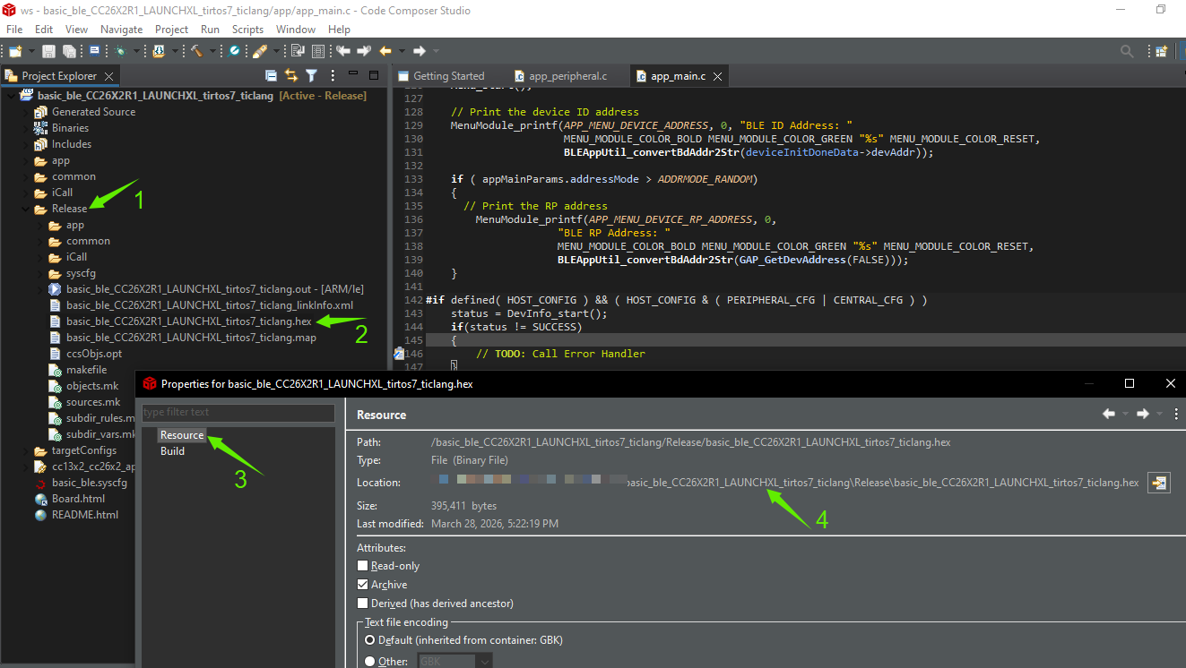Open the Properties dialog three-dot menu
1186x668 pixels.
1175,414
